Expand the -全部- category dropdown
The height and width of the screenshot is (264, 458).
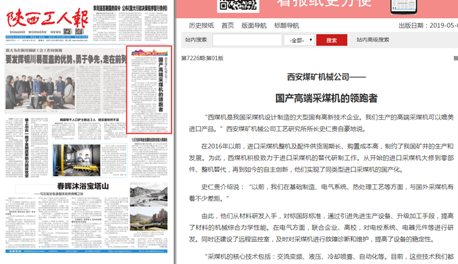(299, 40)
